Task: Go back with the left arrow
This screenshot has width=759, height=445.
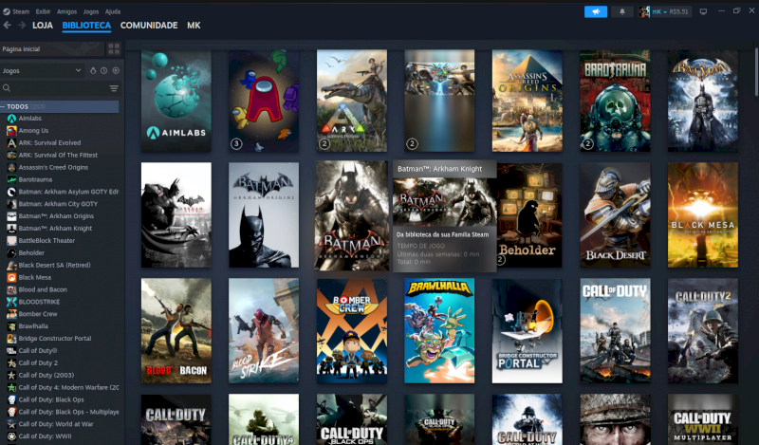Action: click(8, 26)
